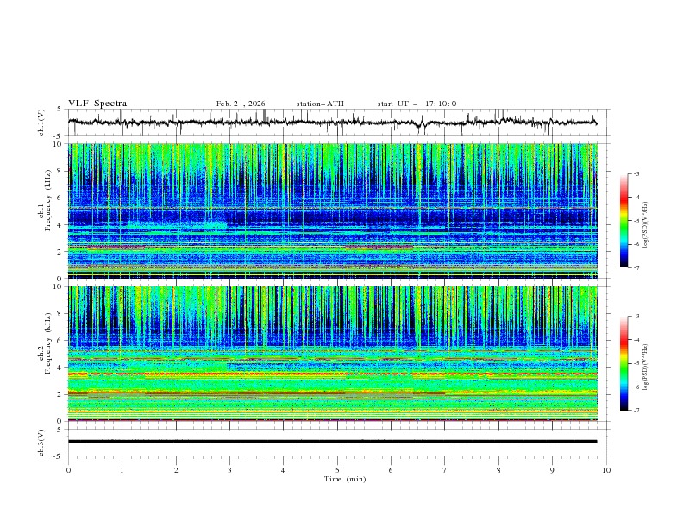The image size is (683, 528).
Task: Click the ch.1 voltage waveform trace
Action: (x=332, y=123)
